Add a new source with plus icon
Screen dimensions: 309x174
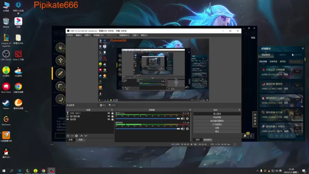click(68, 136)
